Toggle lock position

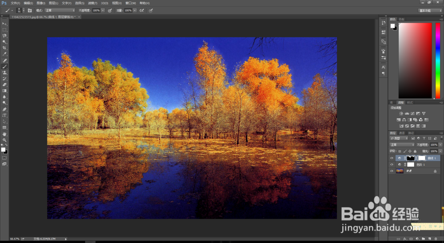(x=410, y=151)
